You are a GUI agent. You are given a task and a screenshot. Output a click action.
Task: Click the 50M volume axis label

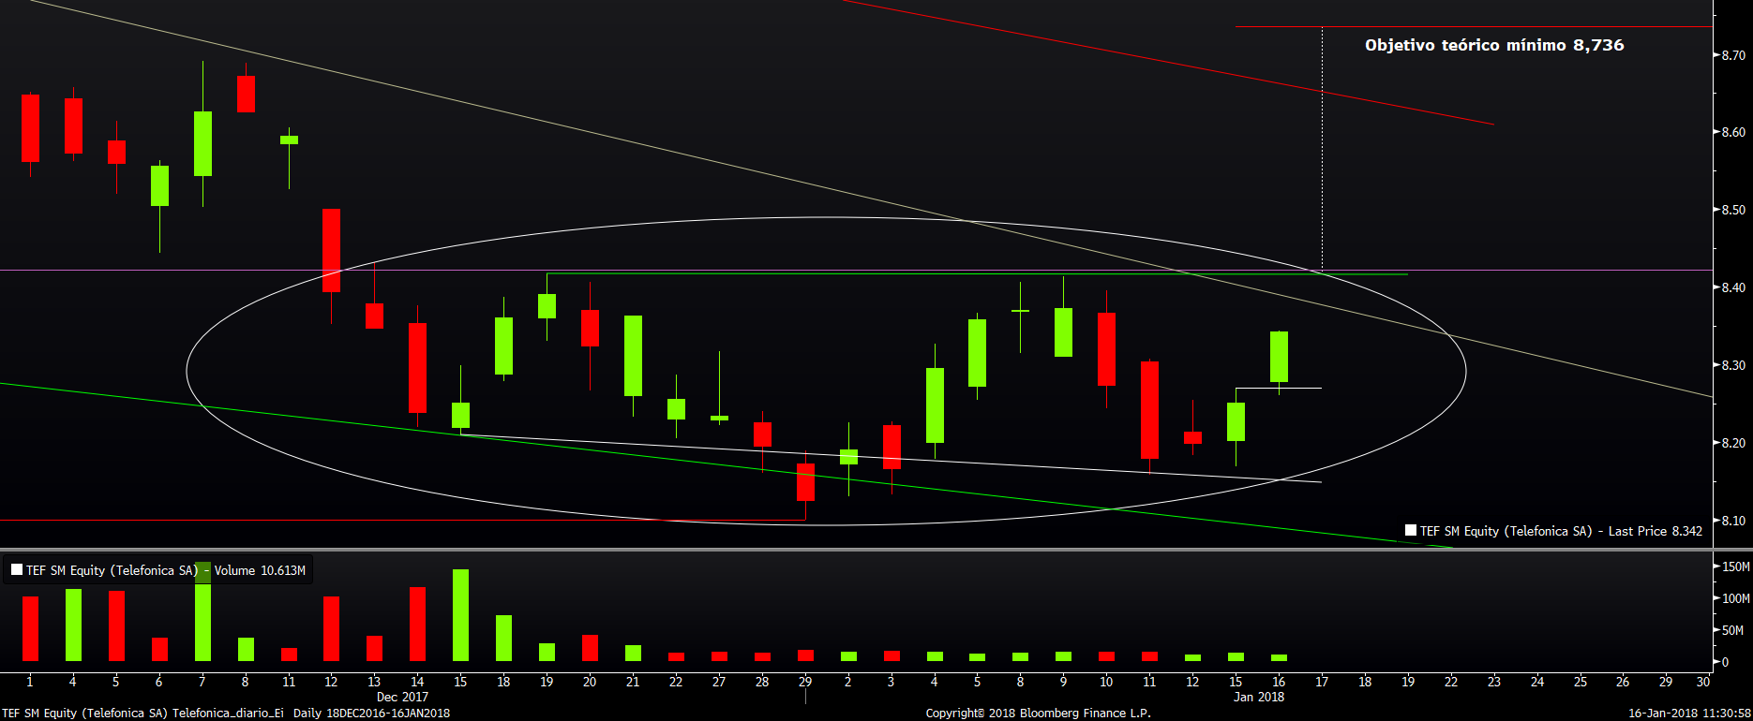click(1732, 630)
